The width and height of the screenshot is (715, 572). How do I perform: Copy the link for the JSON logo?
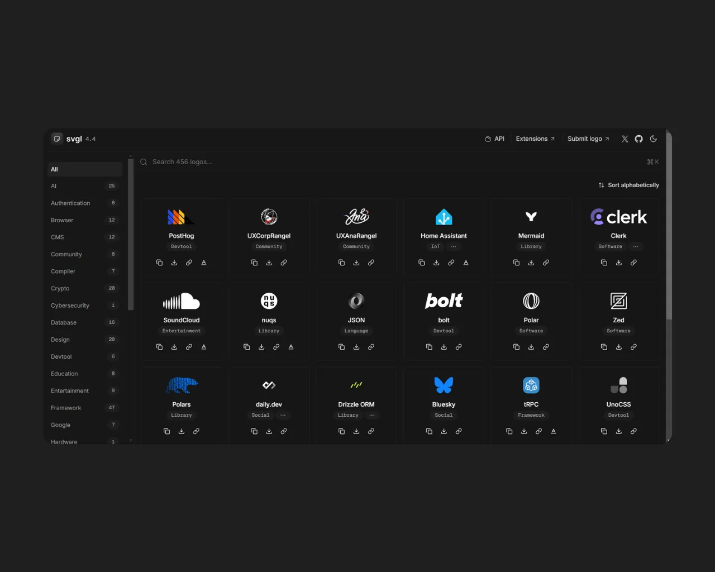[x=371, y=347]
